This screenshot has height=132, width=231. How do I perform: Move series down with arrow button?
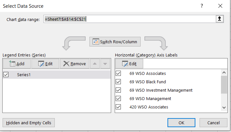pos(105,64)
